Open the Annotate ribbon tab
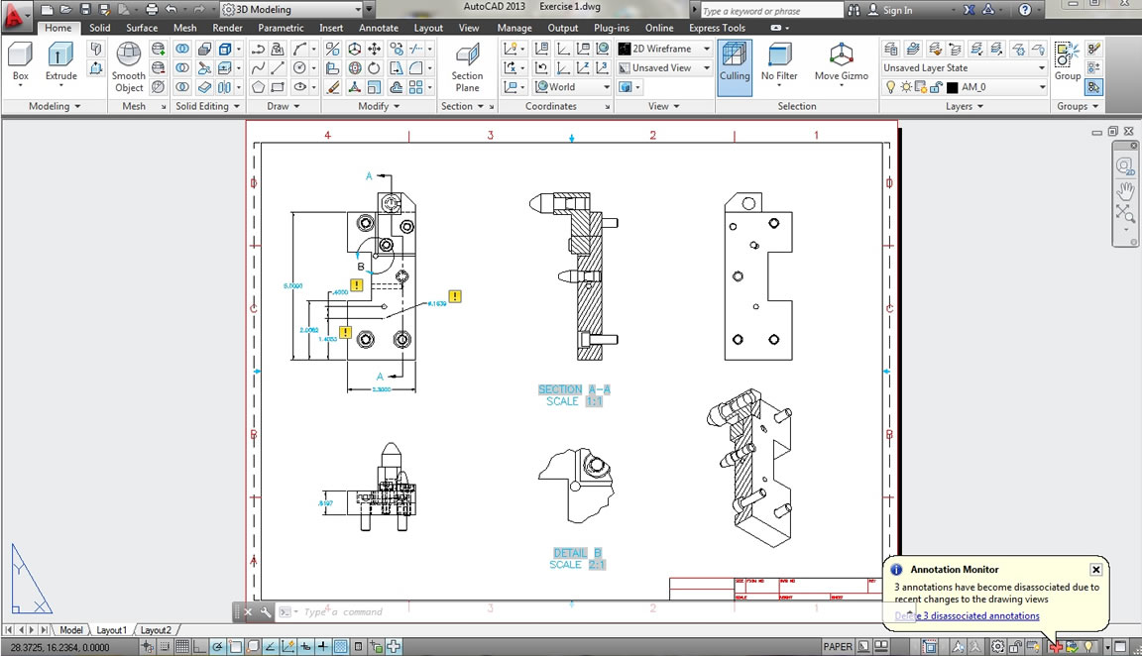 click(379, 28)
